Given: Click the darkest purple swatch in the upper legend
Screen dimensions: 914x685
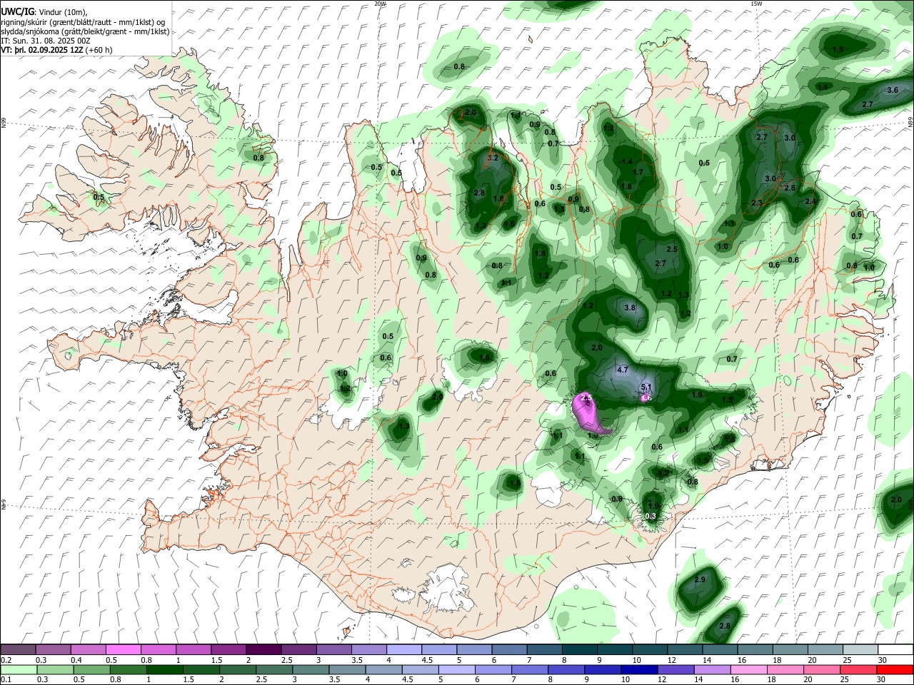Looking at the screenshot, I should pos(263,649).
